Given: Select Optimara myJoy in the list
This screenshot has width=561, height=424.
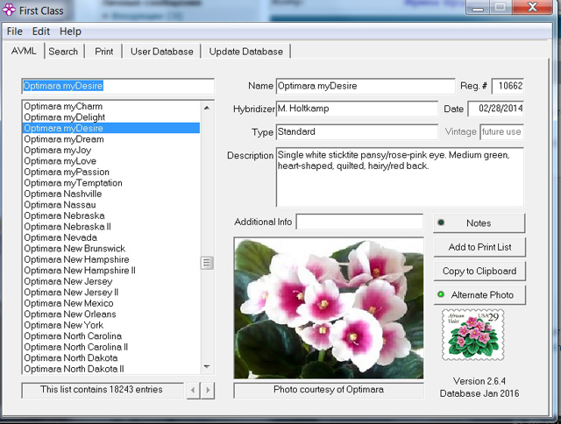Looking at the screenshot, I should 111,150.
